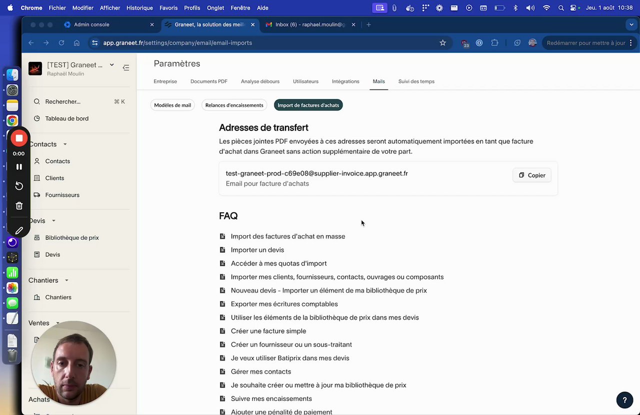640x415 pixels.
Task: Select the Mails settings tab
Action: [378, 81]
